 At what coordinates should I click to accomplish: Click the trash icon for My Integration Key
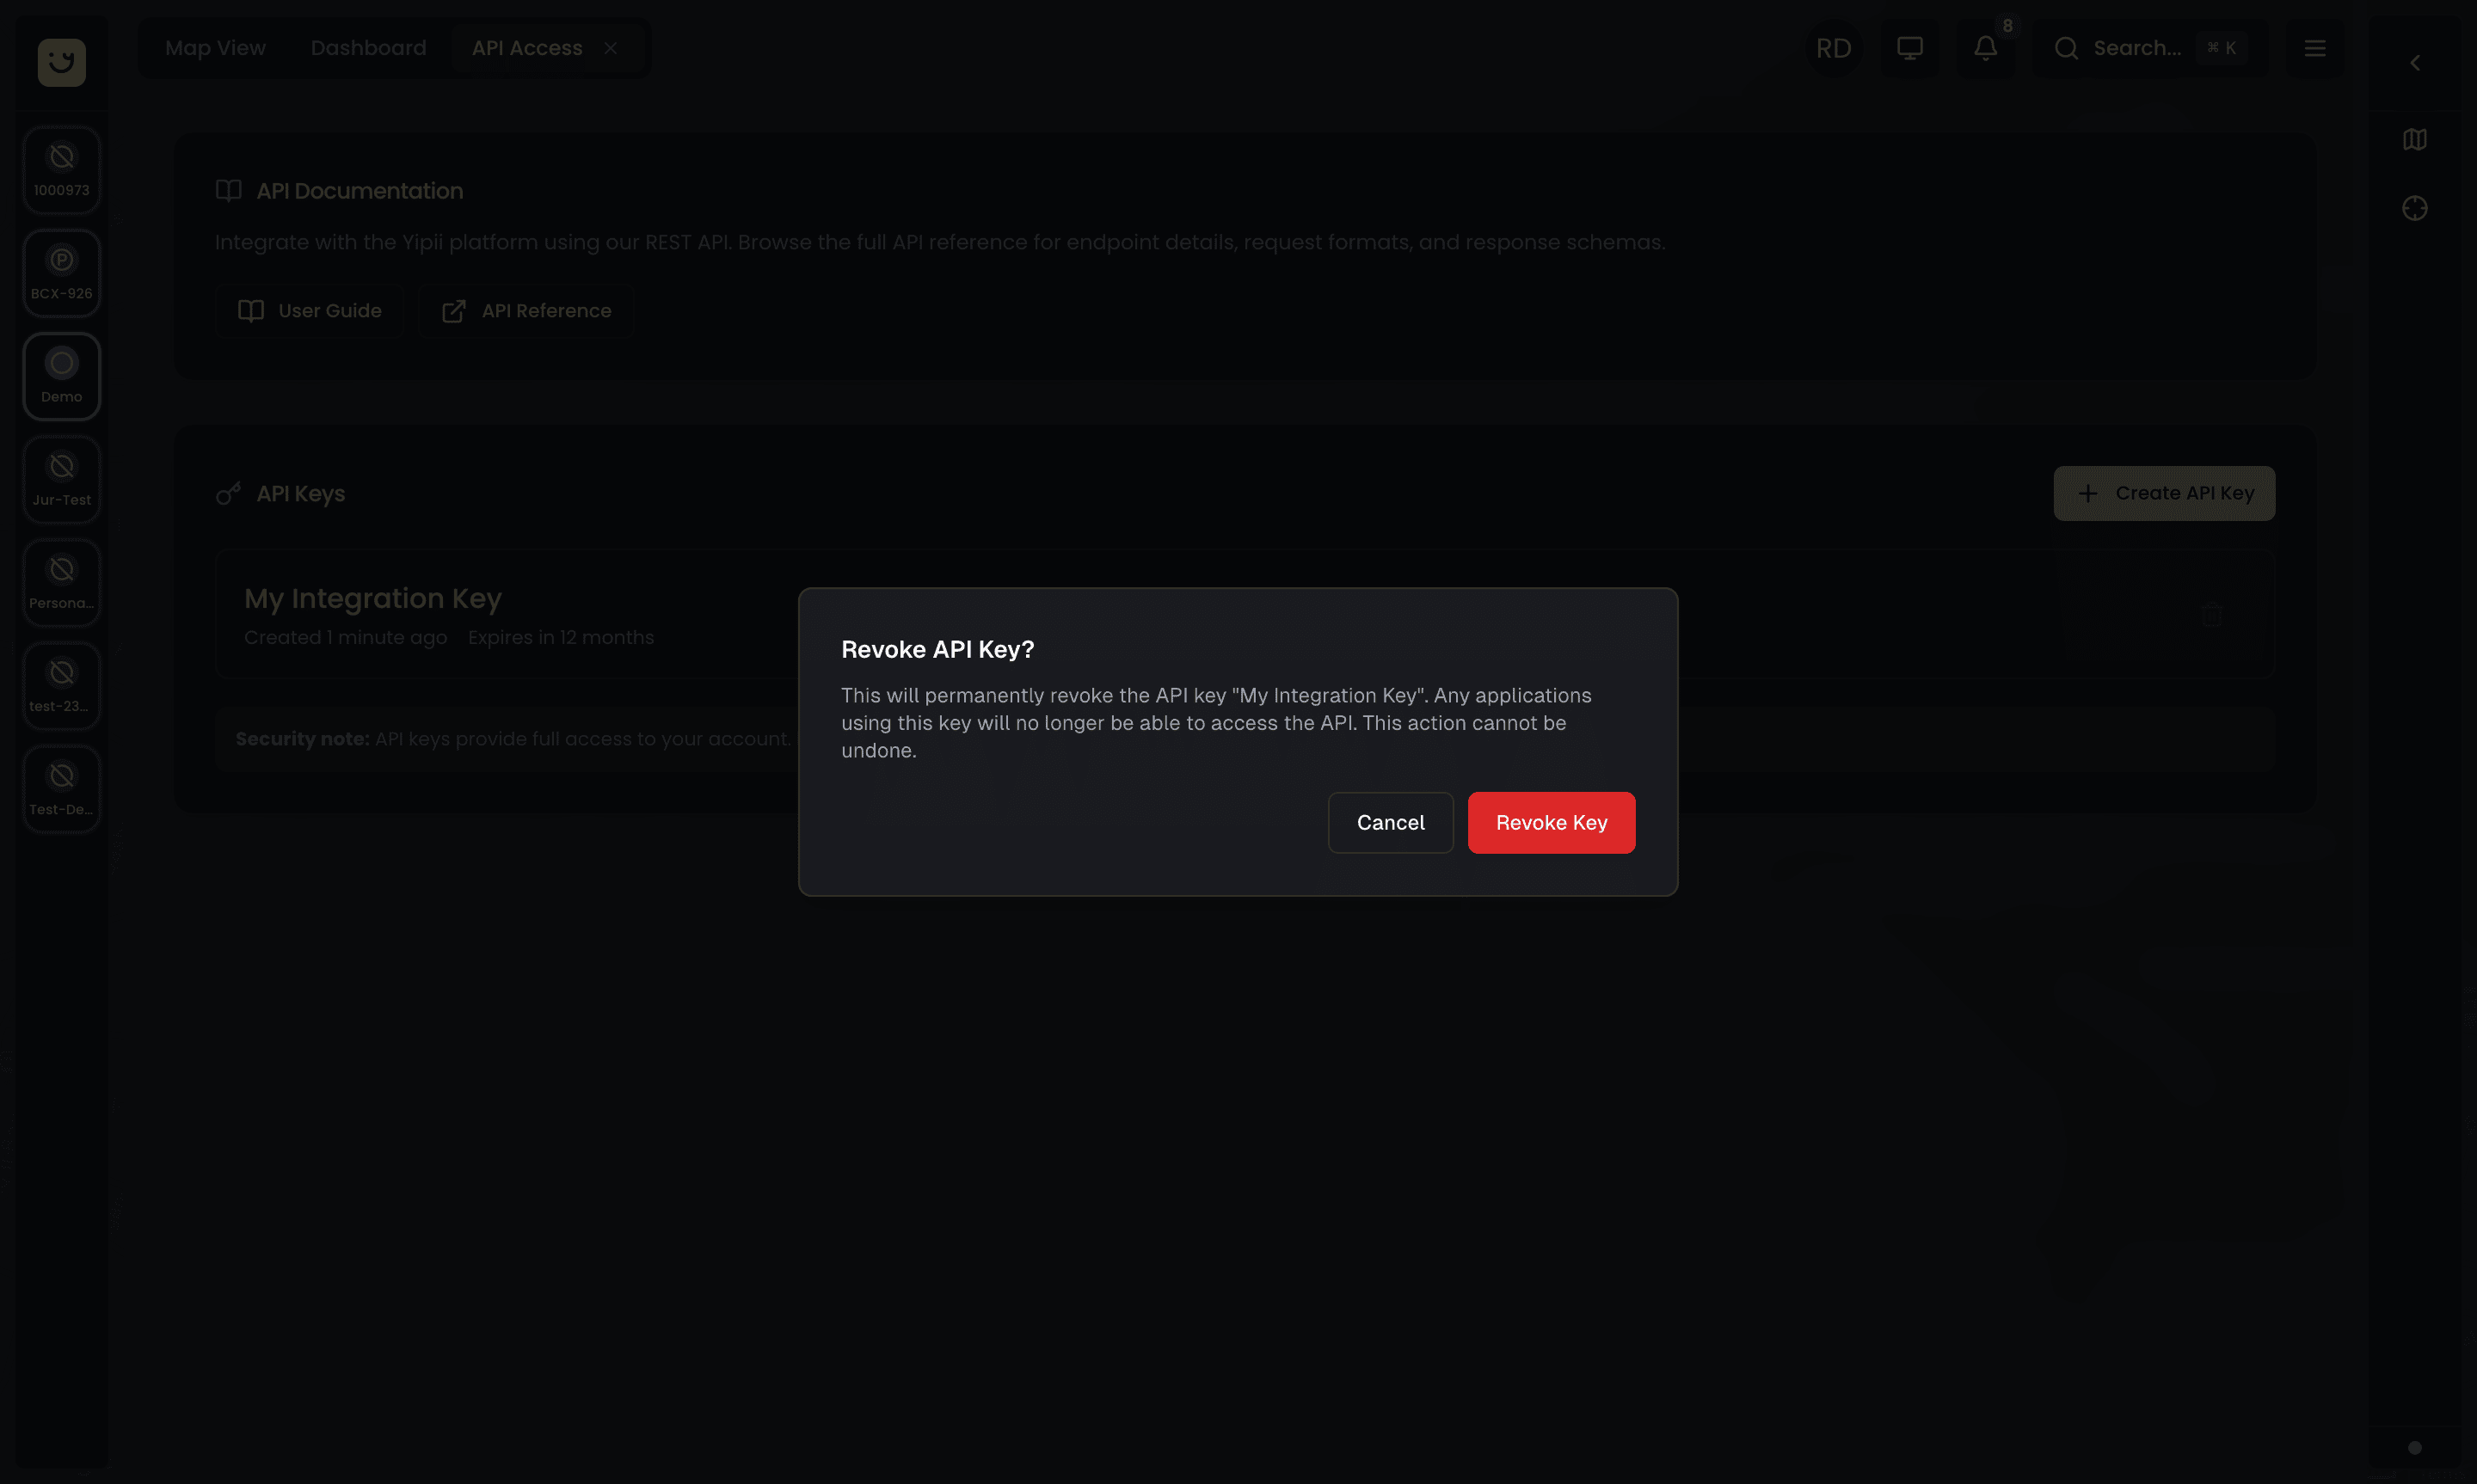coord(2211,614)
